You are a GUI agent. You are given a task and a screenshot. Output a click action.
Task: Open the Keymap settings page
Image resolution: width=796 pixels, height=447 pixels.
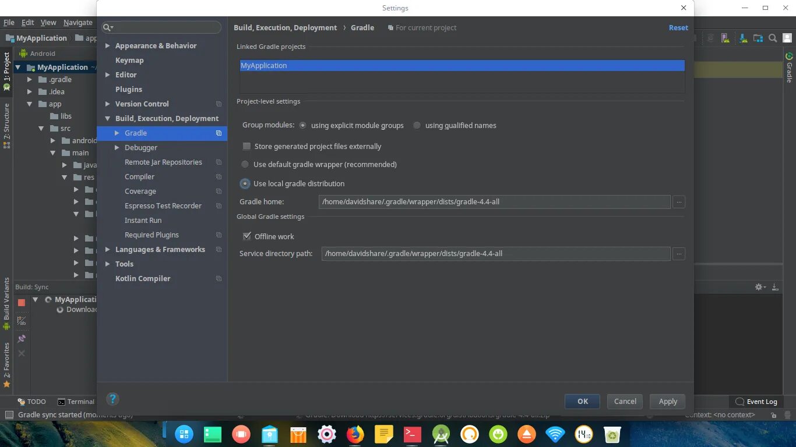(x=129, y=60)
